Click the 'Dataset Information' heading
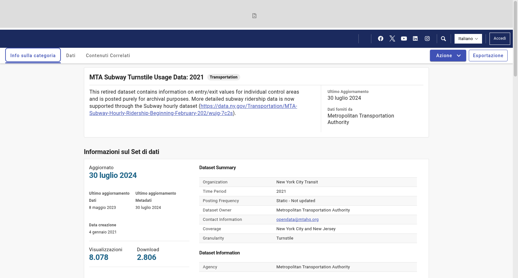 (220, 253)
